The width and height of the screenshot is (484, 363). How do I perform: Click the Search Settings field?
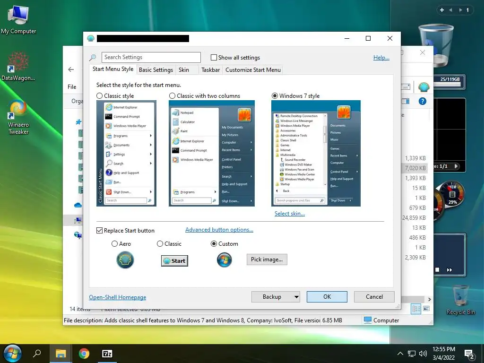click(151, 57)
